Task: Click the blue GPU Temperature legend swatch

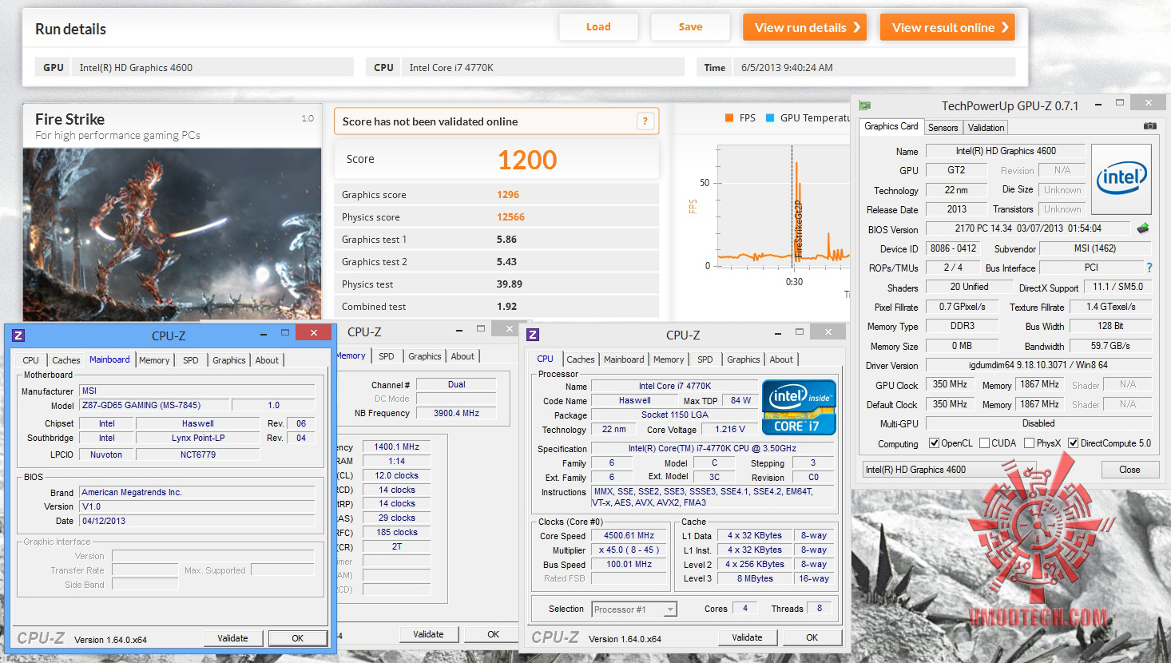Action: (770, 118)
